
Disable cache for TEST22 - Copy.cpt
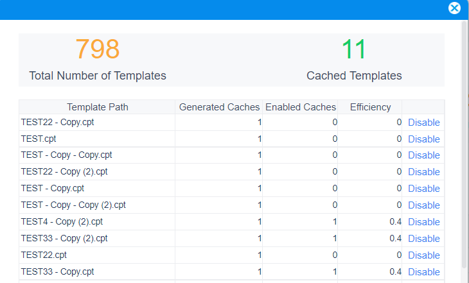(x=424, y=122)
